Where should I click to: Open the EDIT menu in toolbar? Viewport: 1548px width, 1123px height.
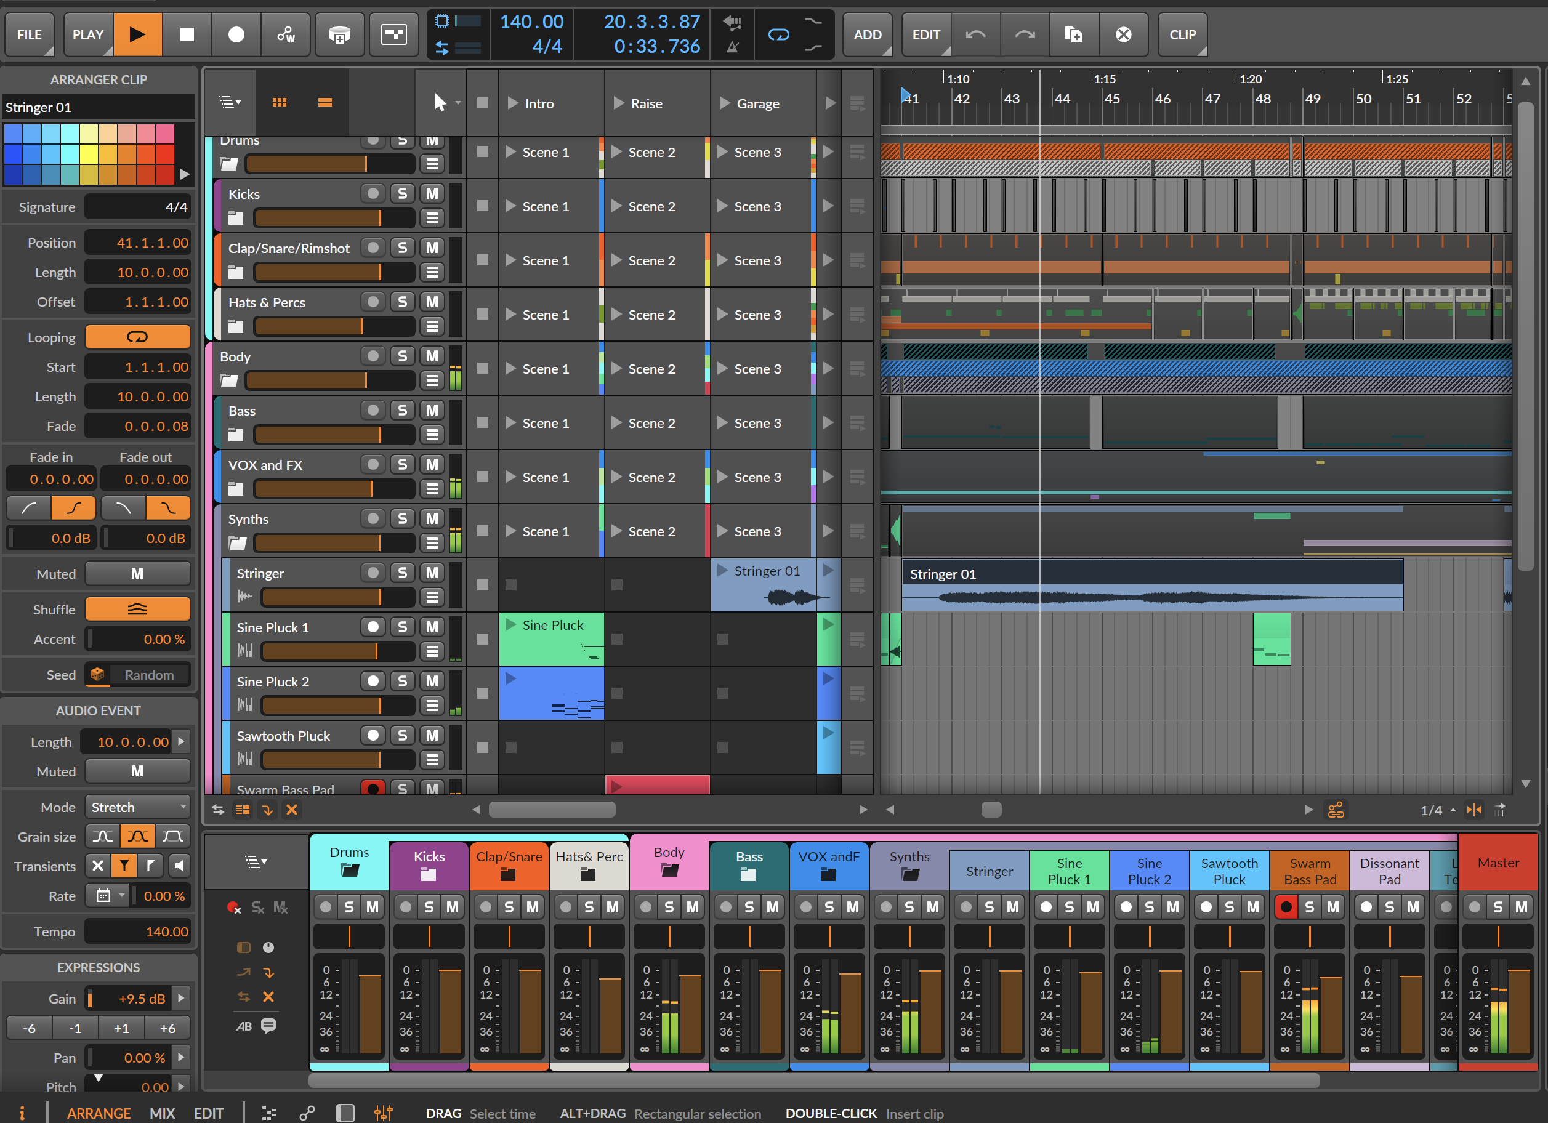(926, 34)
